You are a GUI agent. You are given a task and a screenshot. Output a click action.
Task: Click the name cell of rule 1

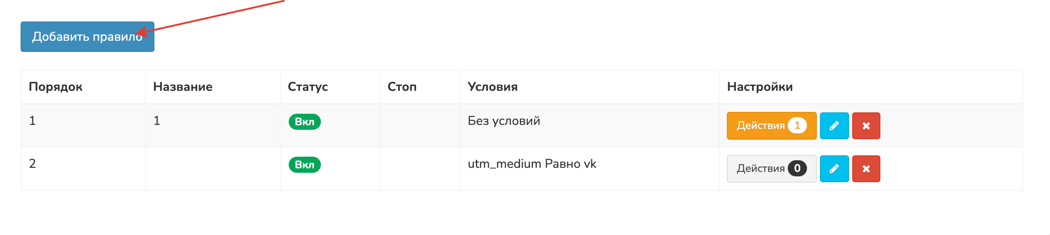(x=157, y=121)
